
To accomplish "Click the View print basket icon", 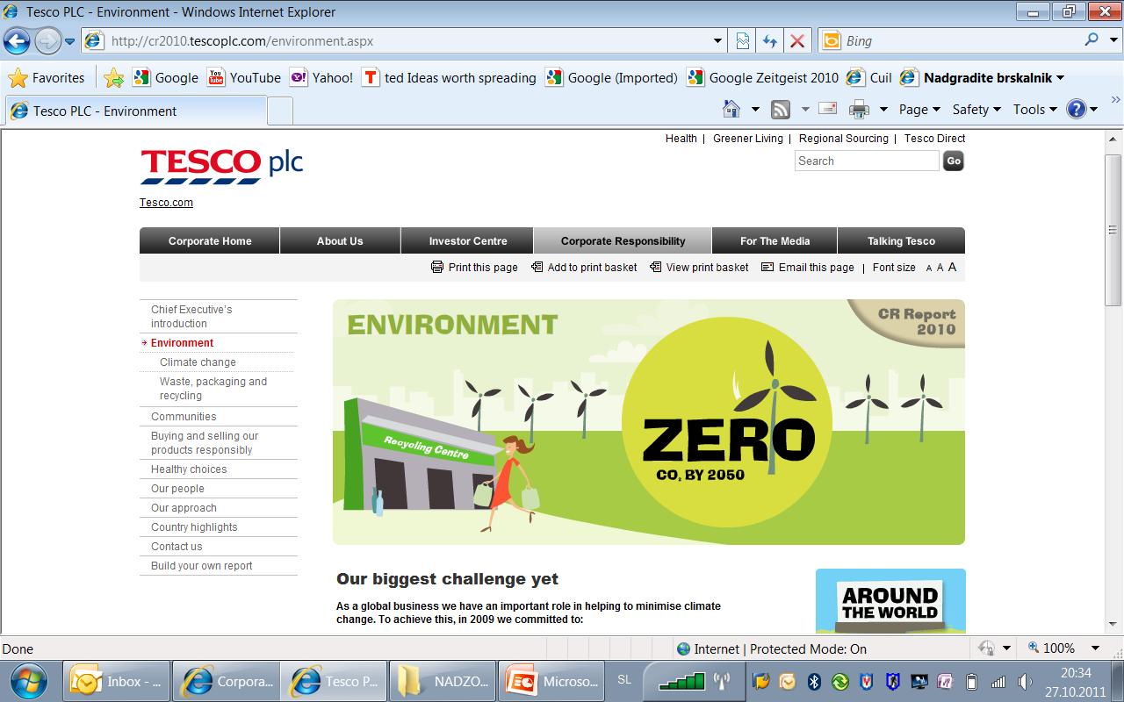I will (x=655, y=267).
